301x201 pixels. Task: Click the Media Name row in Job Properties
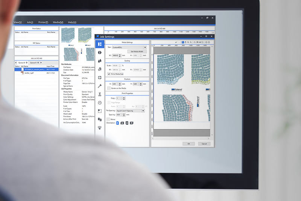79,92
